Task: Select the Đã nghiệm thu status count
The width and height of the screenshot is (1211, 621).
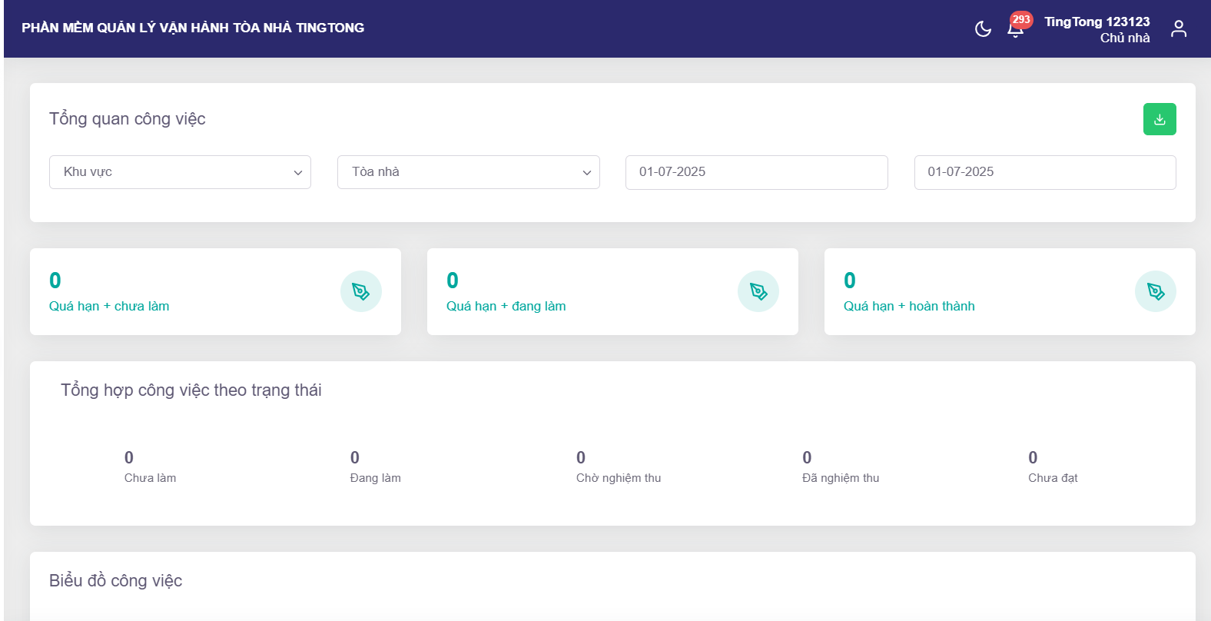Action: pos(807,458)
